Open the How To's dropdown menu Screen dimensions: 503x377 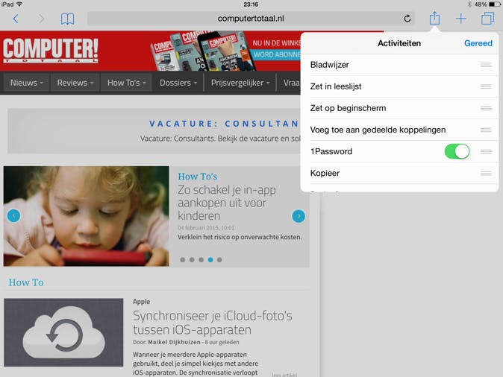point(126,83)
